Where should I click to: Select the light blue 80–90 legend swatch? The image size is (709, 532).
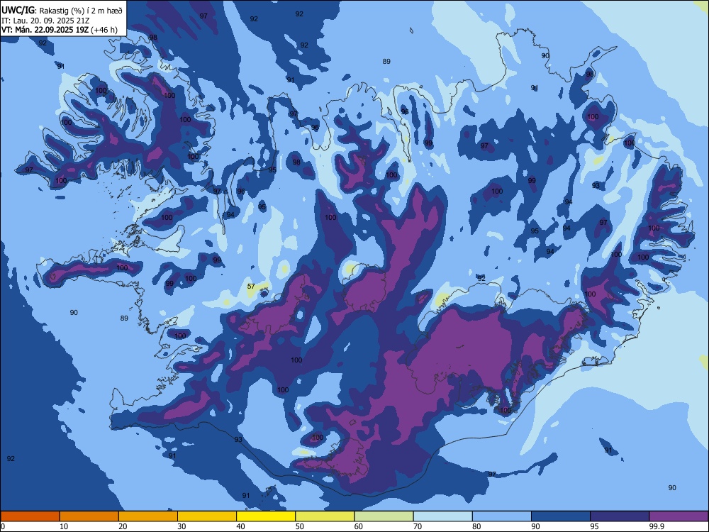pos(502,516)
